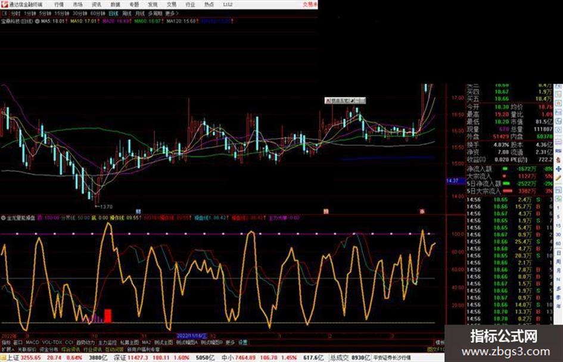Select the 5分钟 period
Image resolution: width=563 pixels, height=362 pixels.
pos(45,13)
